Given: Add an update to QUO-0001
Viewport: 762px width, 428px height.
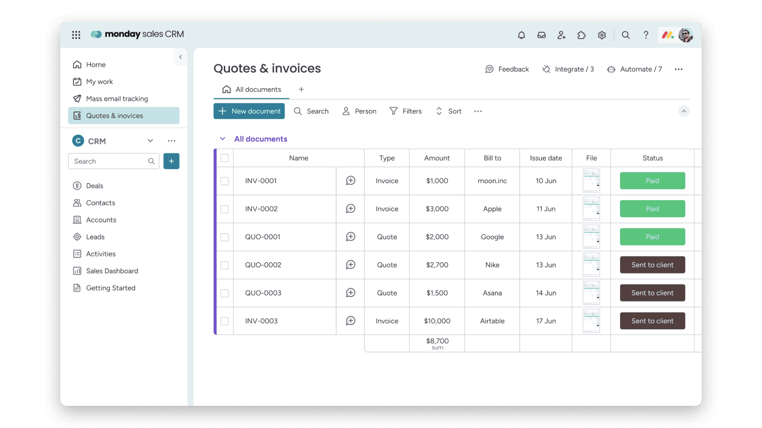Looking at the screenshot, I should (350, 237).
